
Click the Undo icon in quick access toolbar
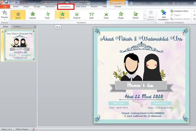10,2
